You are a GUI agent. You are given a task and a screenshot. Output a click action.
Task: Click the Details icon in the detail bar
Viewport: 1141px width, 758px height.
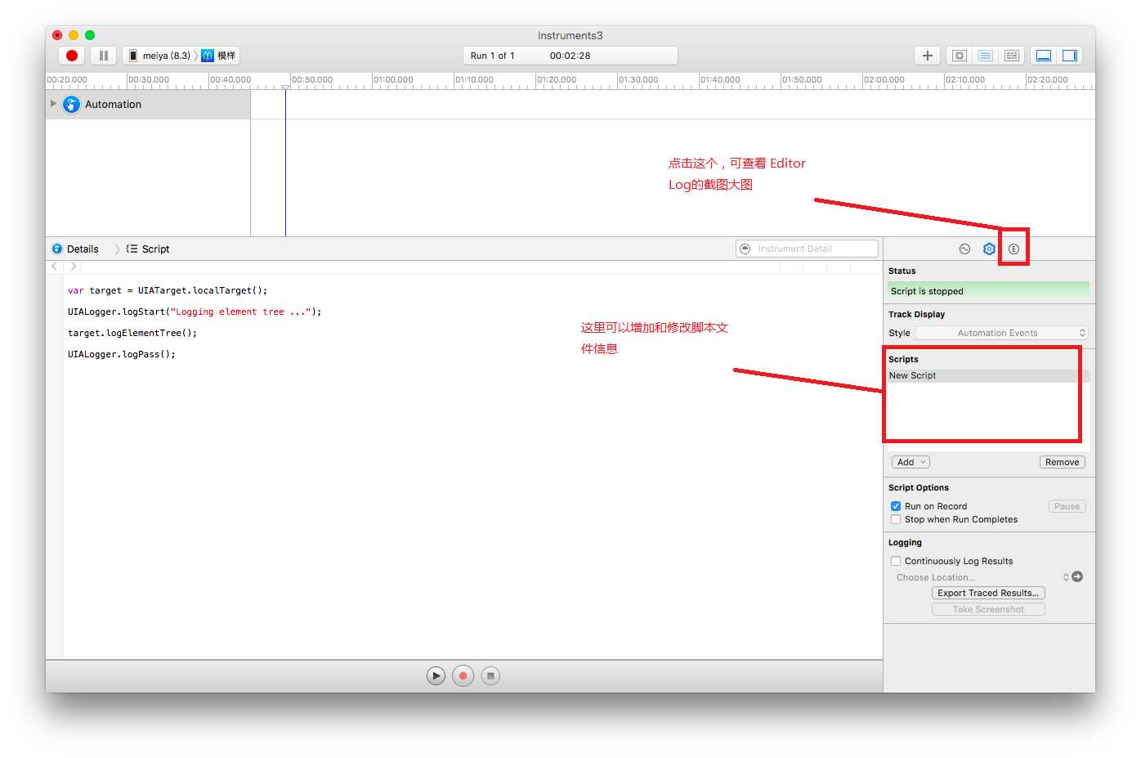tap(57, 249)
